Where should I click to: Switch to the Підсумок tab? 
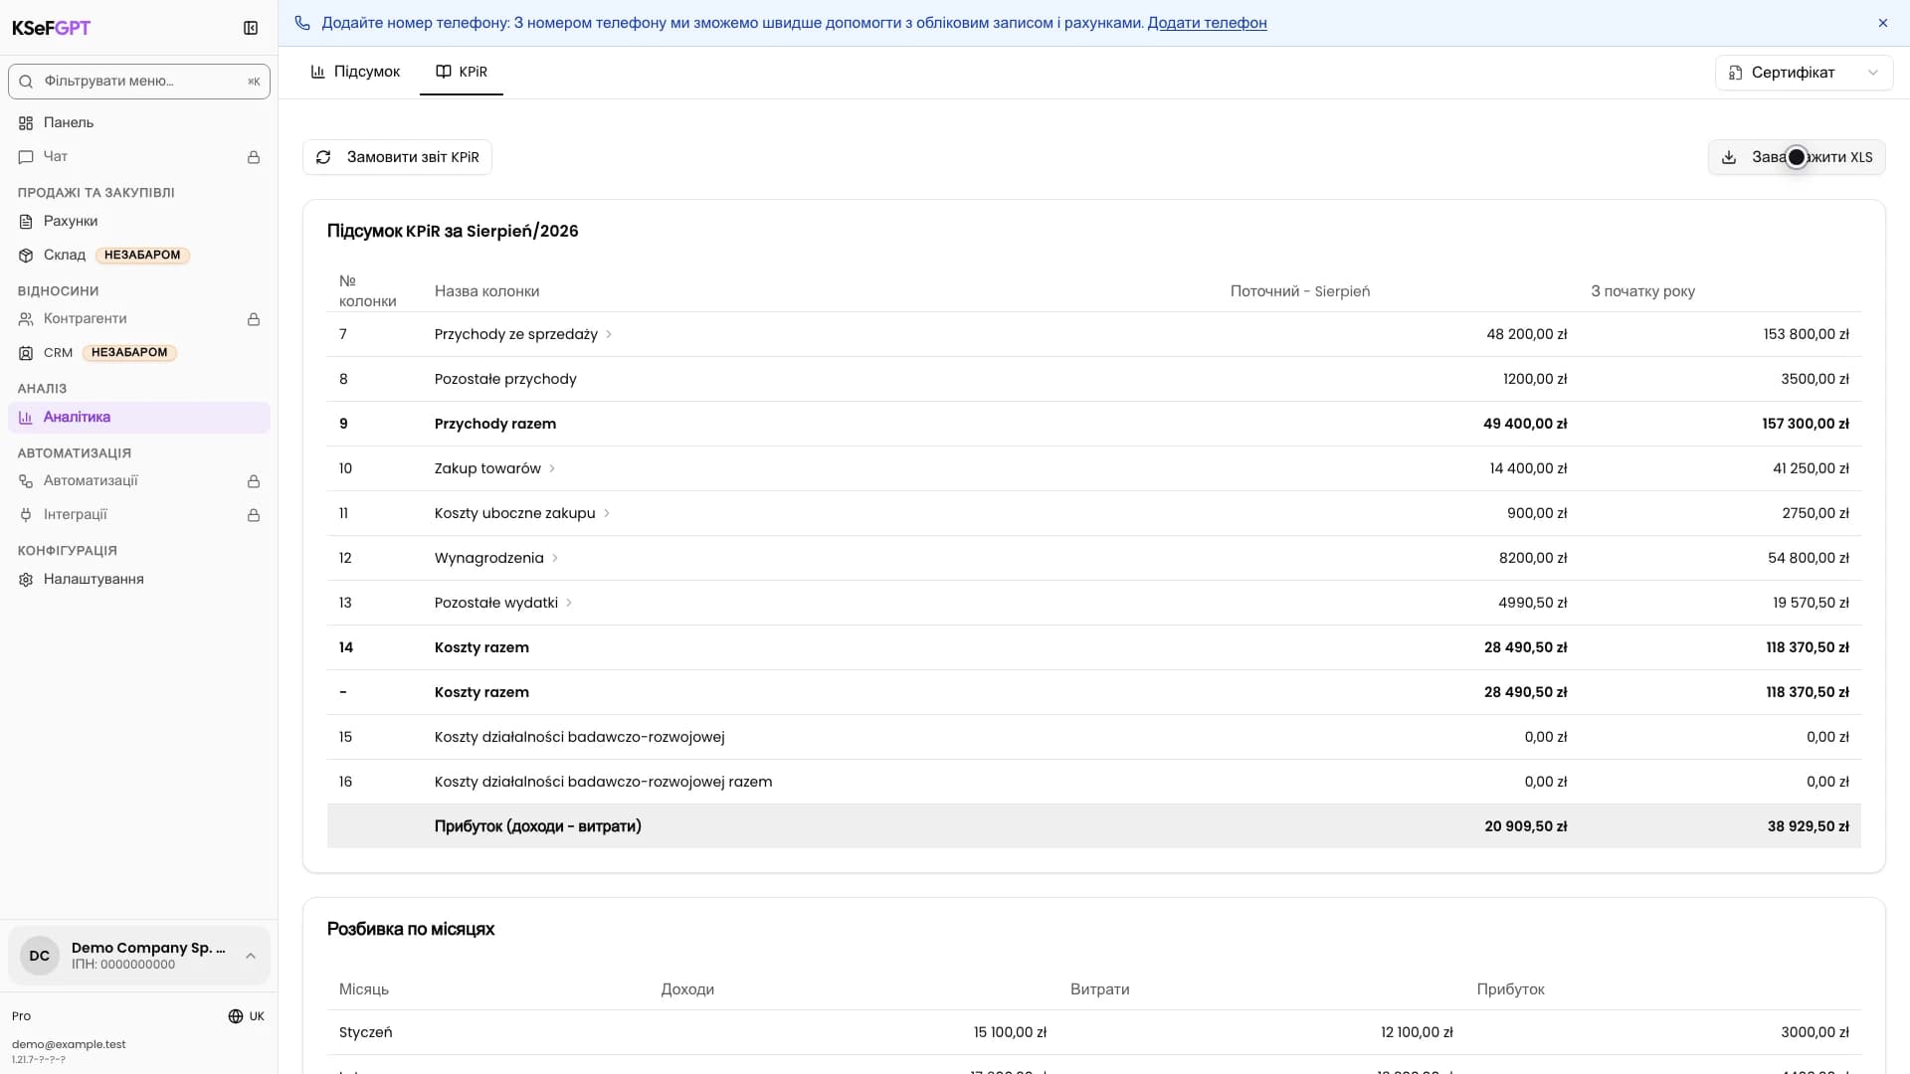pos(355,72)
